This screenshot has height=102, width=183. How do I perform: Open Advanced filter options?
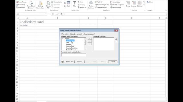(x=82, y=7)
